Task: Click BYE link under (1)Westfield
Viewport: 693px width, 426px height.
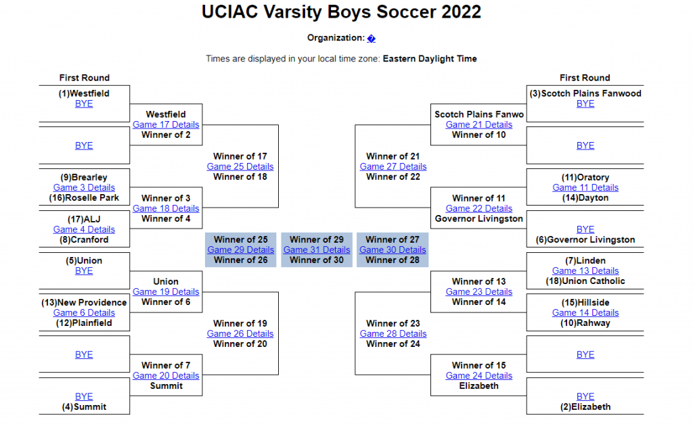Action: [x=84, y=103]
